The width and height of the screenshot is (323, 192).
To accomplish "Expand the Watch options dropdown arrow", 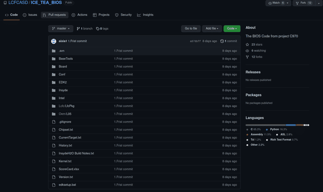I will click(288, 3).
